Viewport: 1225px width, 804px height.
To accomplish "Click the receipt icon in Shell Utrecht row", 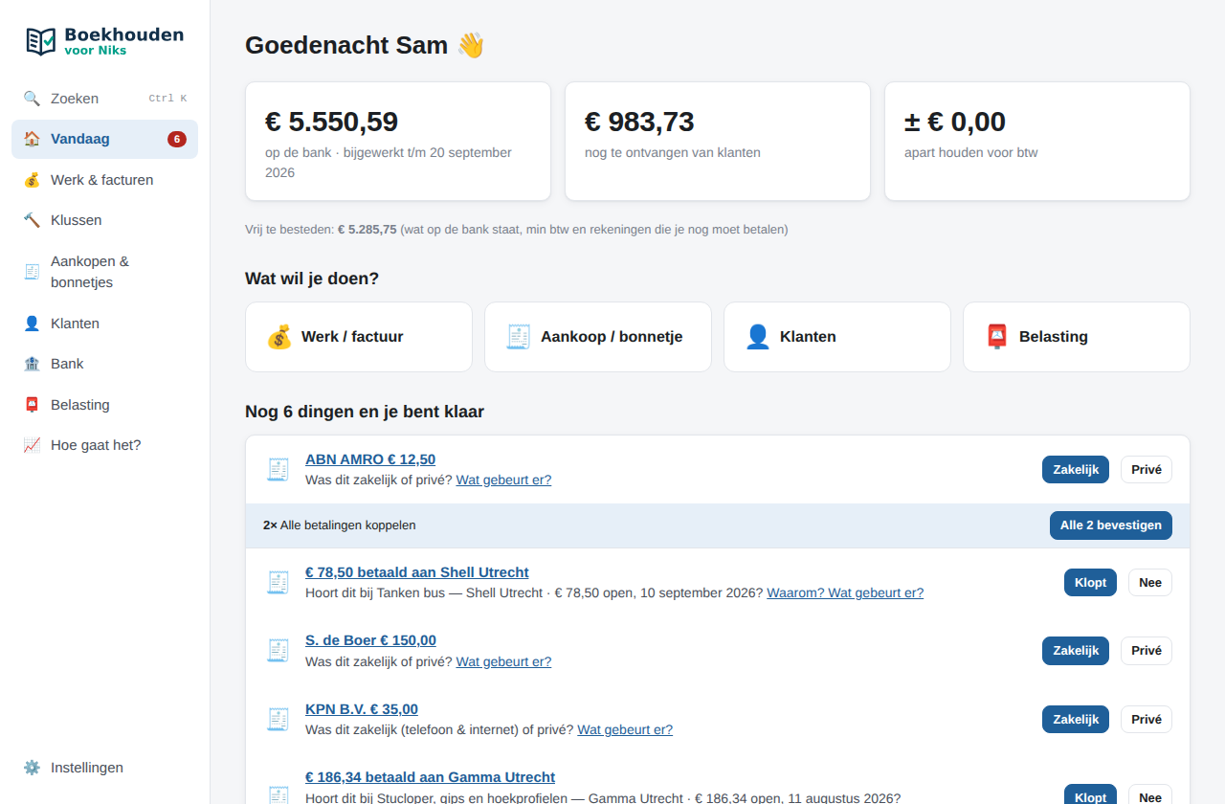I will 278,582.
